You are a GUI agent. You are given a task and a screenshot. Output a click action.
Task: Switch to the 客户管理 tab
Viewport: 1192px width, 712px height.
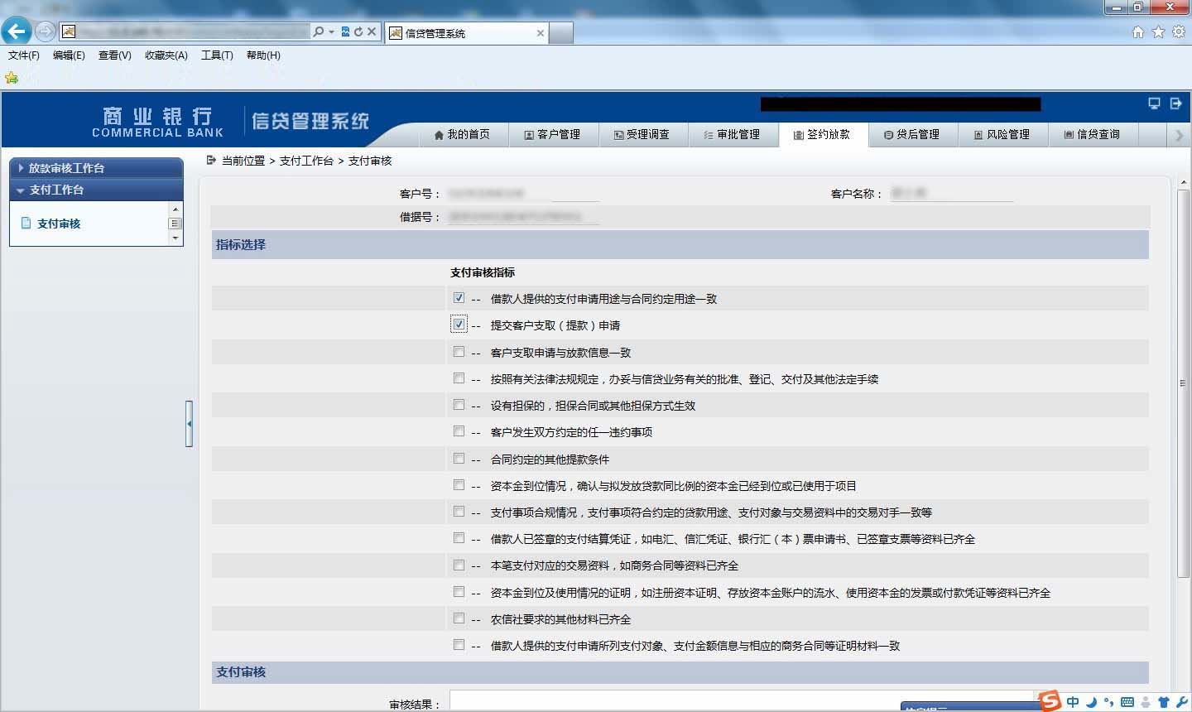coord(553,134)
